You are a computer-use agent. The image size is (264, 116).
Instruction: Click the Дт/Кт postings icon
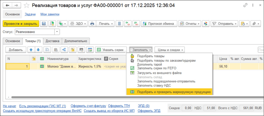tap(136, 24)
